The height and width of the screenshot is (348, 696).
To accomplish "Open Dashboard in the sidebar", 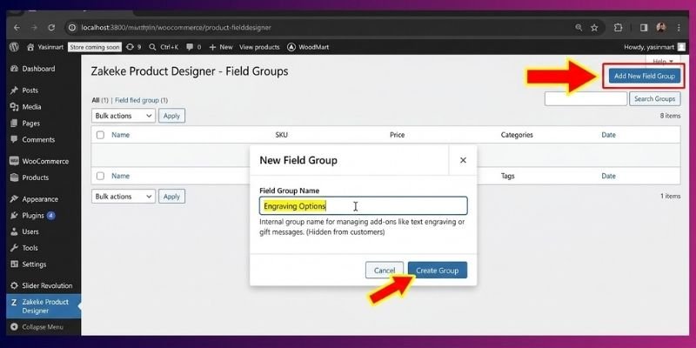I will pyautogui.click(x=40, y=69).
